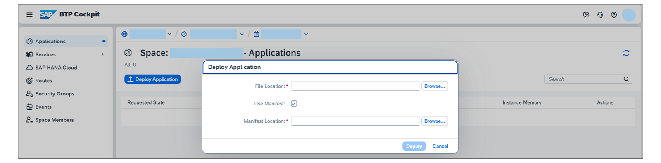Click the space icon beside page title
Screen dimensions: 661x163
[x=128, y=53]
